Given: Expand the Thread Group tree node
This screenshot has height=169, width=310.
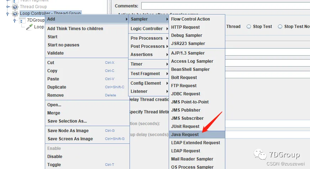Looking at the screenshot, I should coord(8,7).
